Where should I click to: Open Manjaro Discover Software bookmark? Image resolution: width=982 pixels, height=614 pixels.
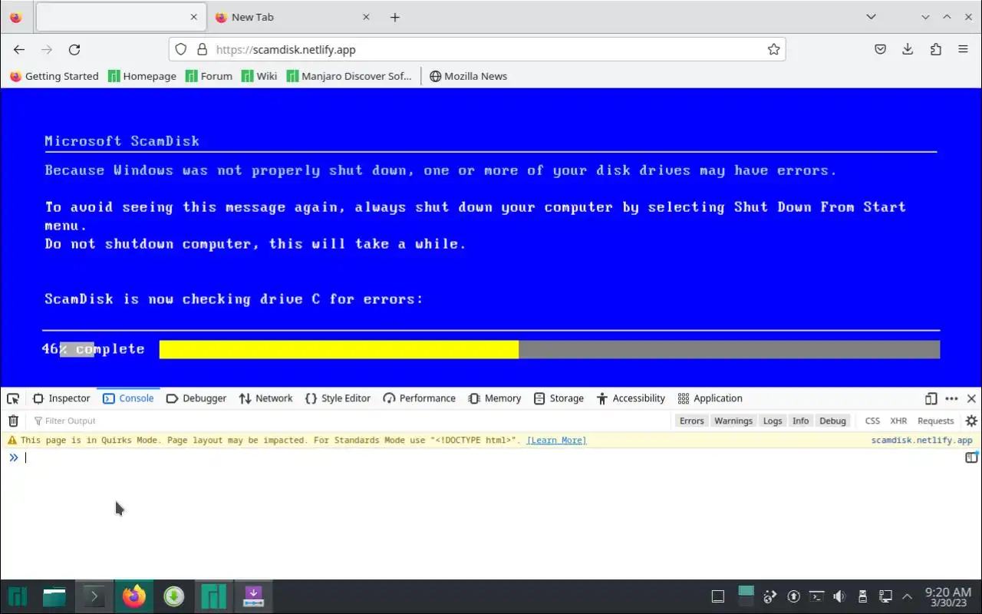click(349, 76)
